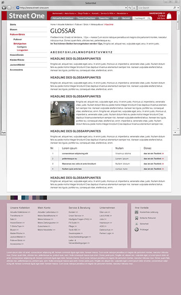The width and height of the screenshot is (181, 295).
Task: Select Kontakt in the top menu
Action: (x=95, y=14)
